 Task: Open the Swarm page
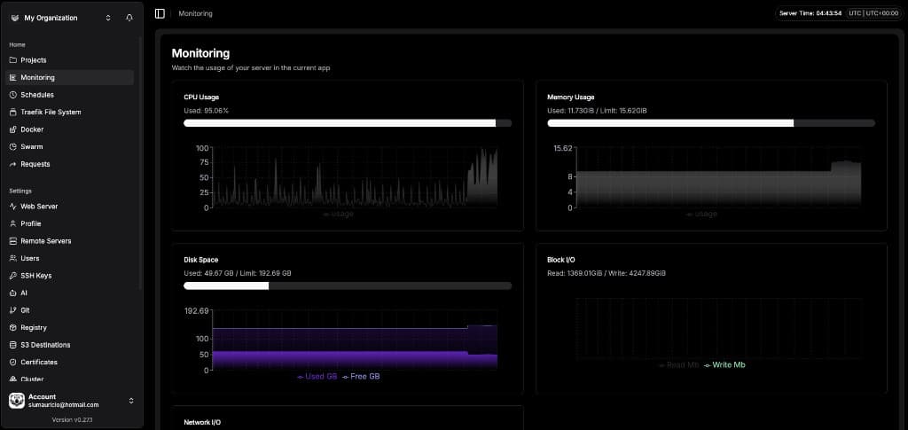(69, 147)
